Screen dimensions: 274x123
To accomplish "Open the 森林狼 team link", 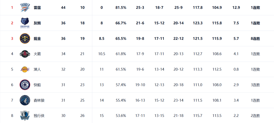I will coord(39,100).
